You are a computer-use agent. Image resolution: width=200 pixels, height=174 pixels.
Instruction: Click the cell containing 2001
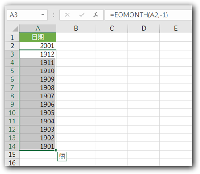37,46
